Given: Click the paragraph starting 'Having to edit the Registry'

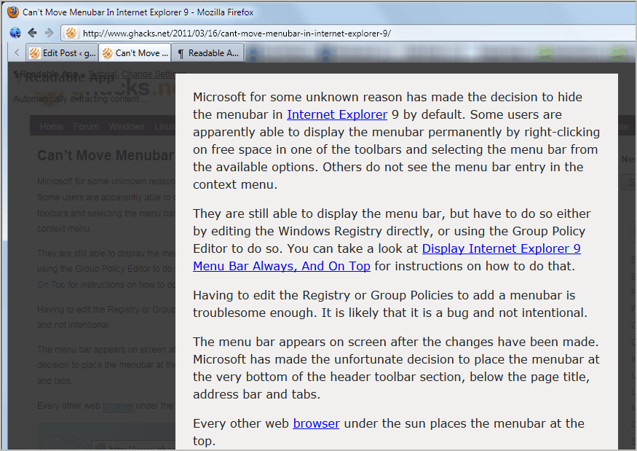Looking at the screenshot, I should pyautogui.click(x=390, y=304).
